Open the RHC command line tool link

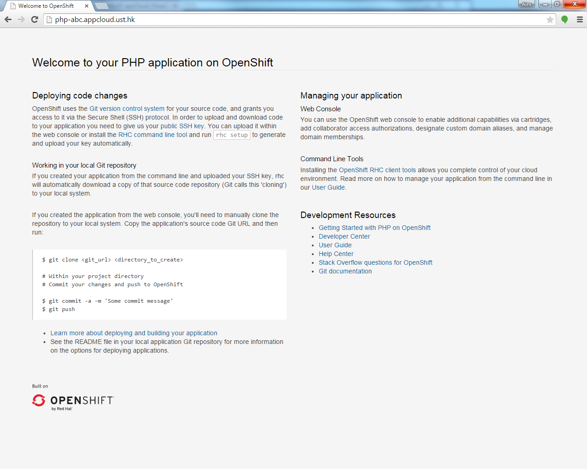(x=153, y=135)
